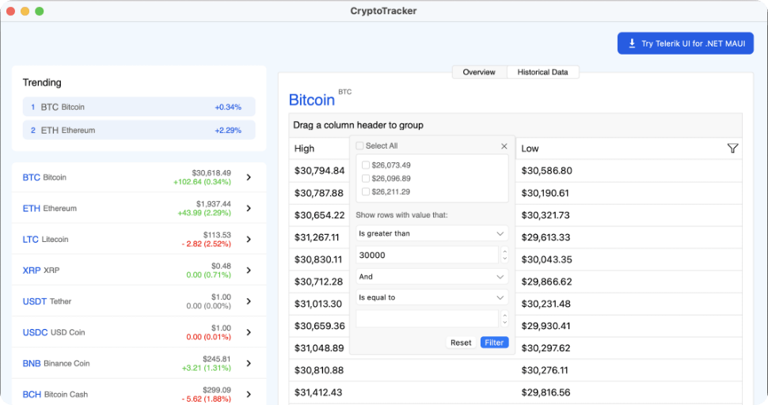Tick the $26,211.29 filter checkbox
This screenshot has height=405, width=768.
365,191
